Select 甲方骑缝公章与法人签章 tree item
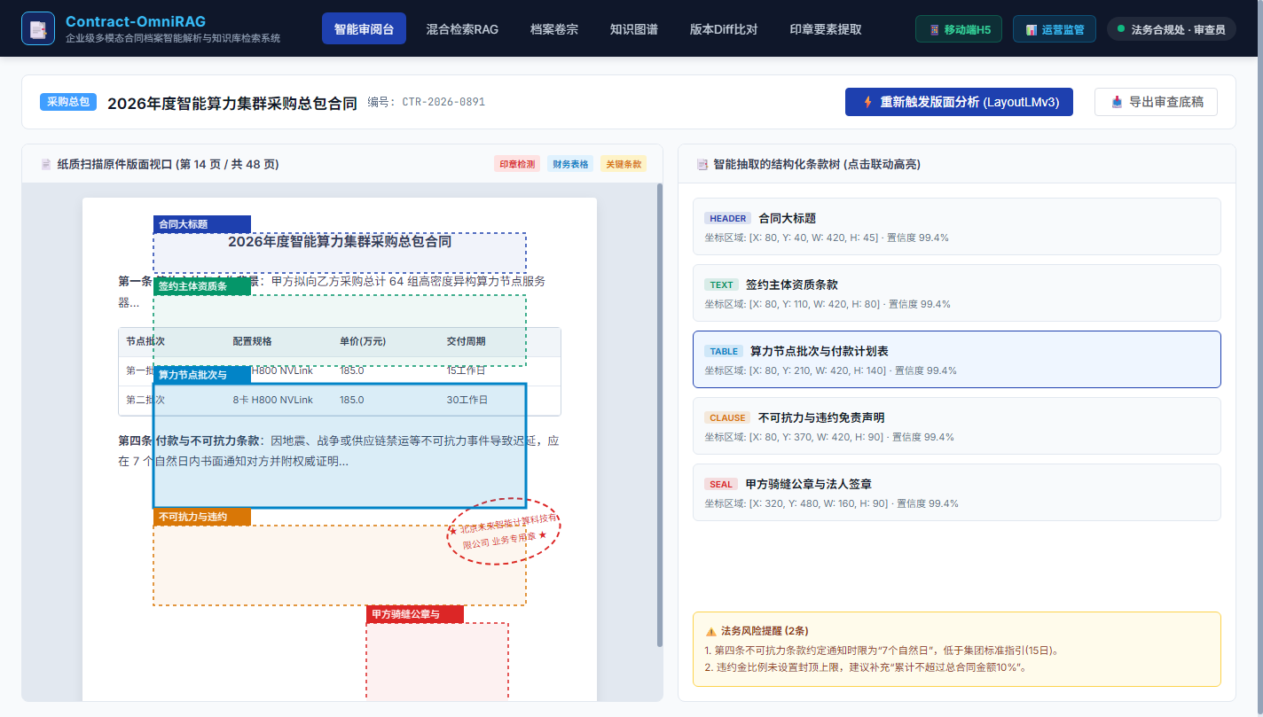This screenshot has width=1263, height=717. point(957,493)
